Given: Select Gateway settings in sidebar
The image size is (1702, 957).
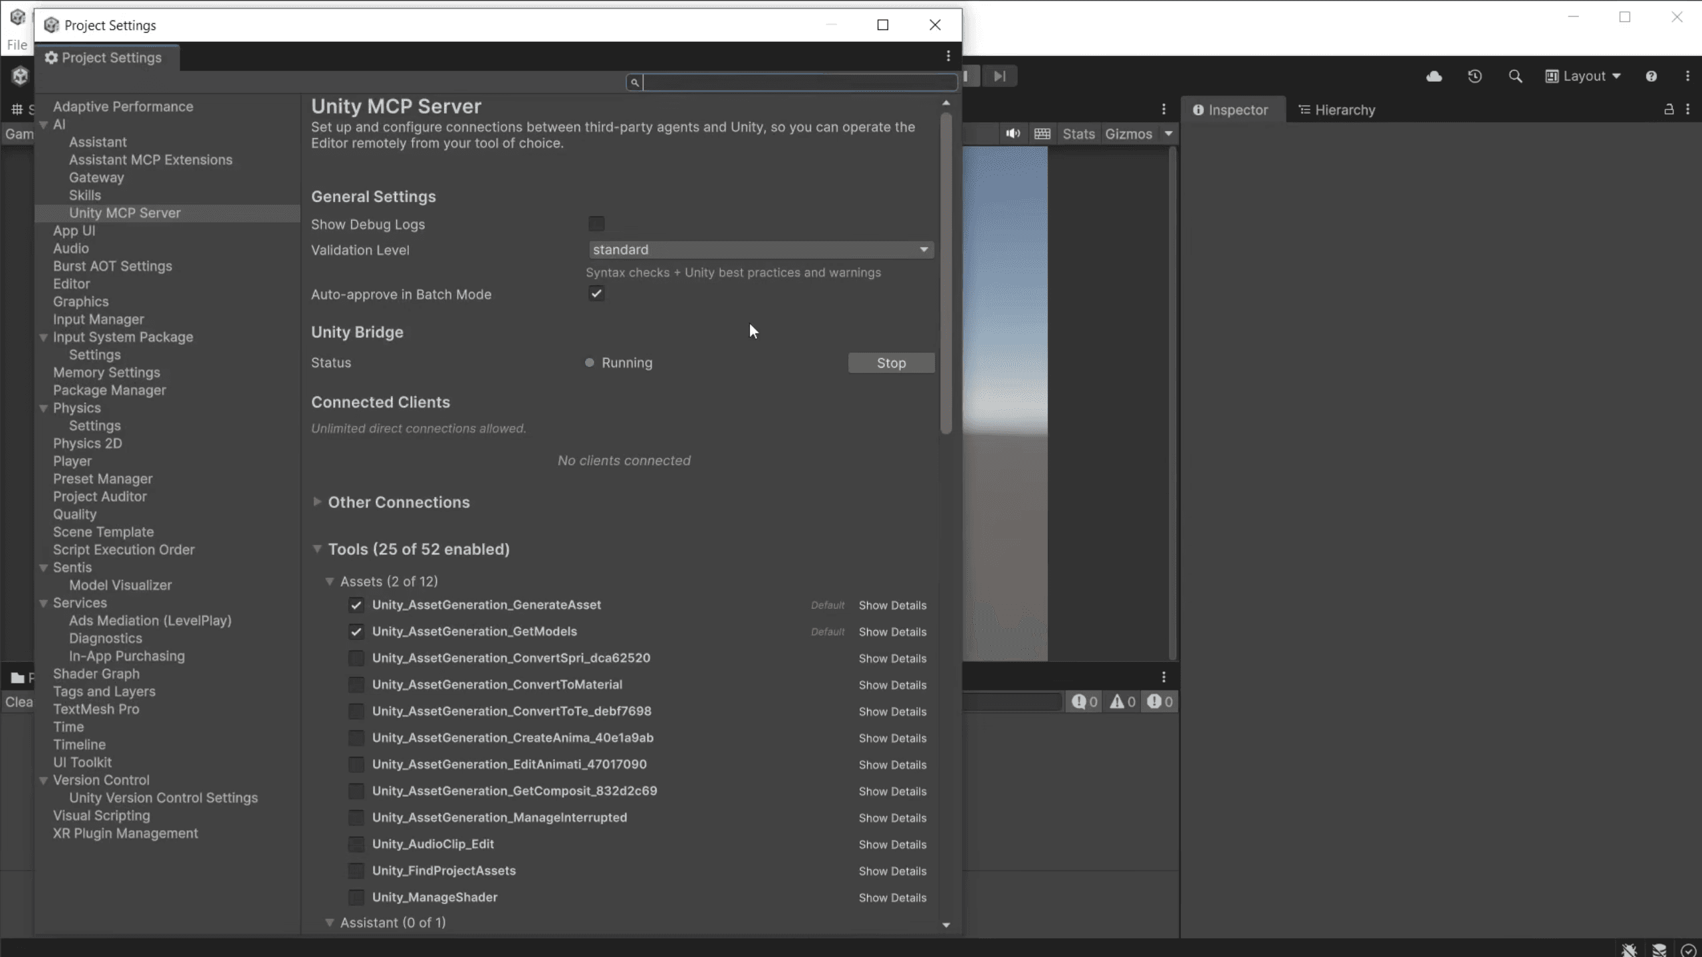Looking at the screenshot, I should 96,177.
